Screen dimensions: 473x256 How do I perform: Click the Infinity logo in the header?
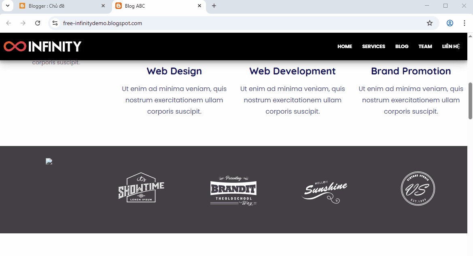42,47
